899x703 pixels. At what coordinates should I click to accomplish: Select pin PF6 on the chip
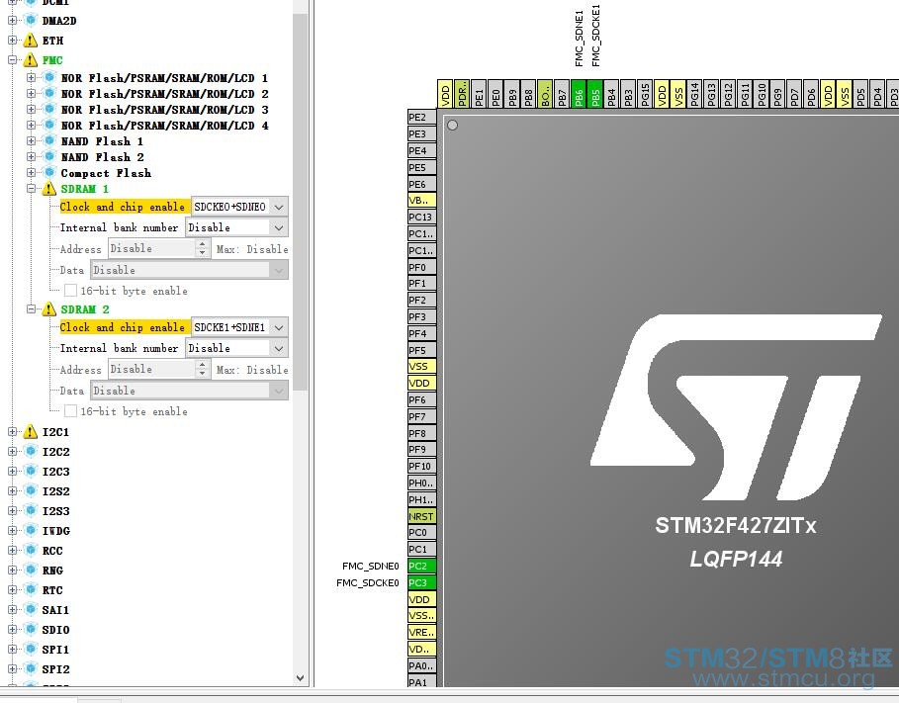(x=421, y=399)
